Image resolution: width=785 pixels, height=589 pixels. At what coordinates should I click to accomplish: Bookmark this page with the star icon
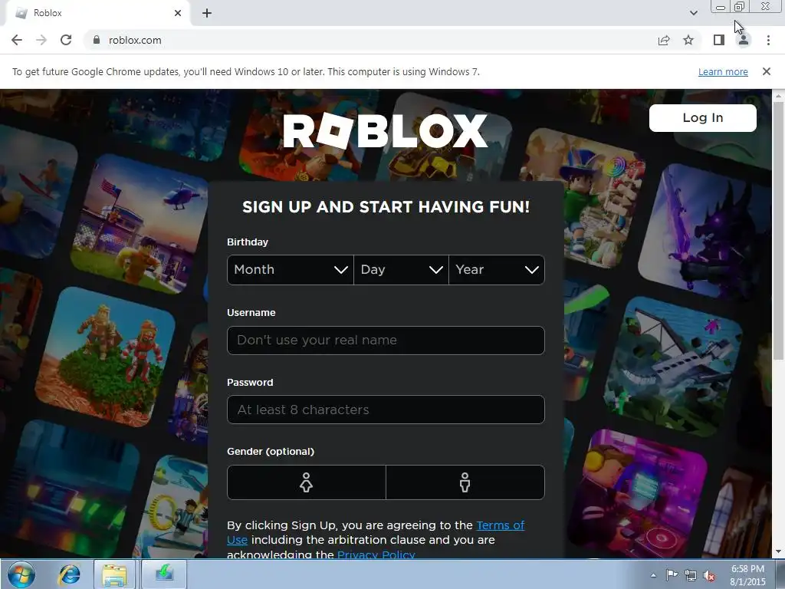(689, 40)
